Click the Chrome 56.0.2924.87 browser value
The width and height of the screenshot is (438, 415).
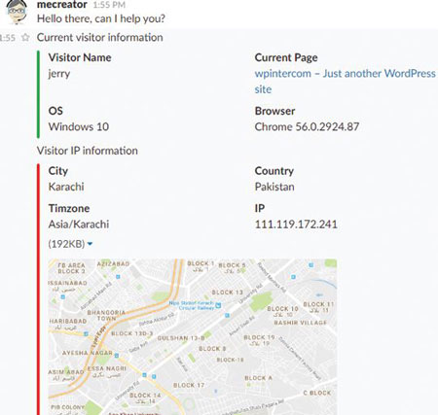307,126
